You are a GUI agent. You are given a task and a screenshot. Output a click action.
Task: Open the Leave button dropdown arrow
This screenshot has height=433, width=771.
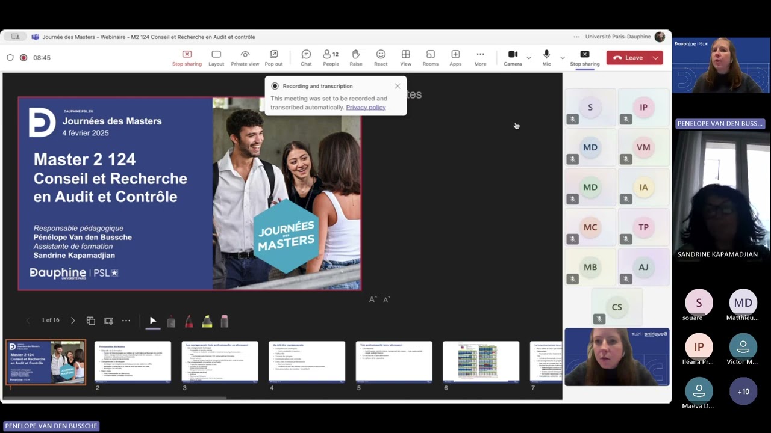coord(655,58)
